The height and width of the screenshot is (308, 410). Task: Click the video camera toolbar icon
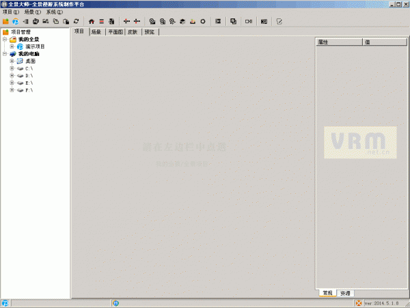coord(249,21)
